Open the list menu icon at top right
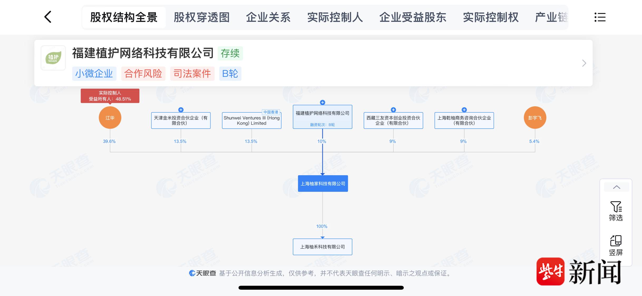This screenshot has width=642, height=296. pyautogui.click(x=600, y=17)
